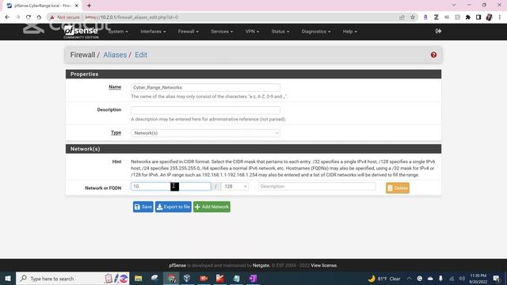Click the volume icon in system tray
Viewport: 507px width, 285px height.
pos(462,279)
